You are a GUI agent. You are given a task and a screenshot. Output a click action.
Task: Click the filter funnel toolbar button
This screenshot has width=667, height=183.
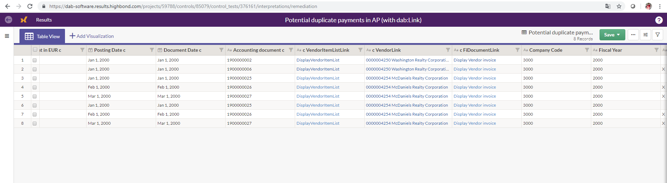(x=658, y=35)
